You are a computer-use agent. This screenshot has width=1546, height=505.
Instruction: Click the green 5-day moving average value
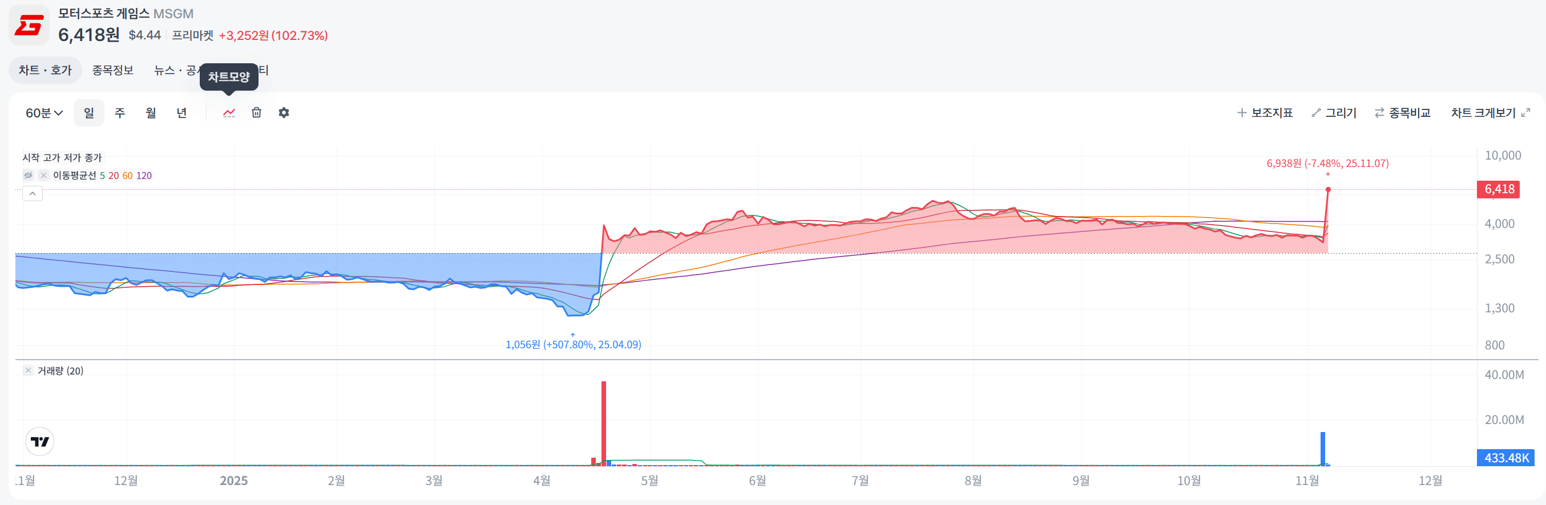coord(102,176)
